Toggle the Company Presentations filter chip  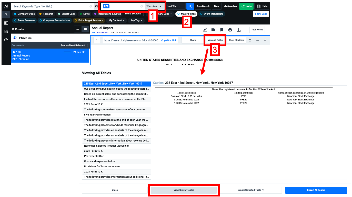click(55, 20)
